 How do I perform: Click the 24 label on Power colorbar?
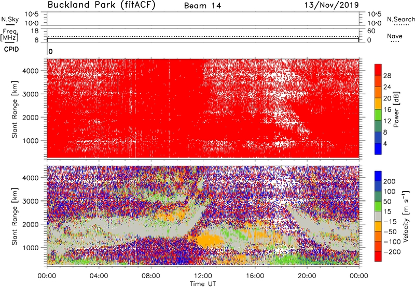(x=387, y=87)
